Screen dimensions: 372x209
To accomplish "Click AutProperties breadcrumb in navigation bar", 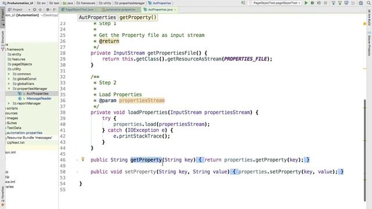I will [160, 3].
